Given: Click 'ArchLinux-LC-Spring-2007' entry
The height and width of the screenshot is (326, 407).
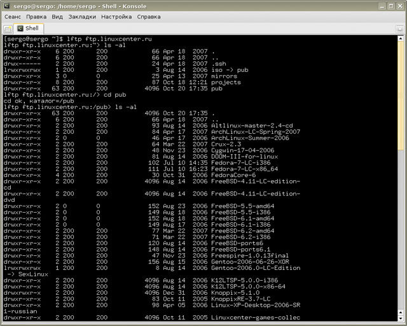Looking at the screenshot, I should [256, 132].
